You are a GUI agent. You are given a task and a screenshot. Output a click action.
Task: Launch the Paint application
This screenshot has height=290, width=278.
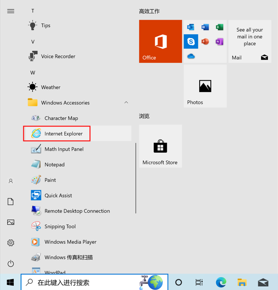[50, 180]
